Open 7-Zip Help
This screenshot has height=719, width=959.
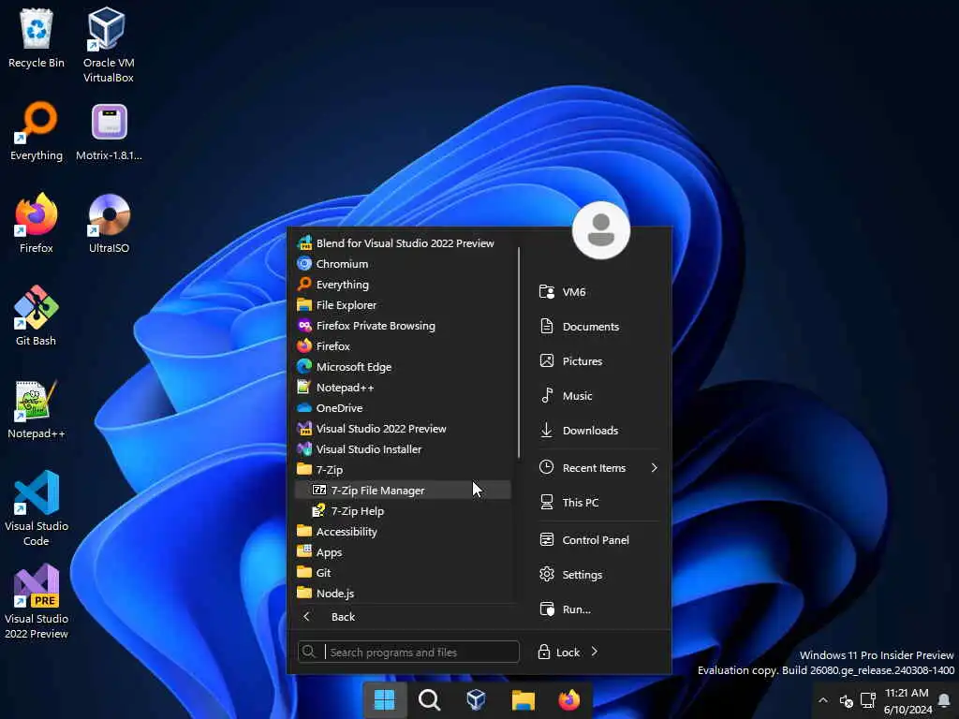[x=403, y=511]
